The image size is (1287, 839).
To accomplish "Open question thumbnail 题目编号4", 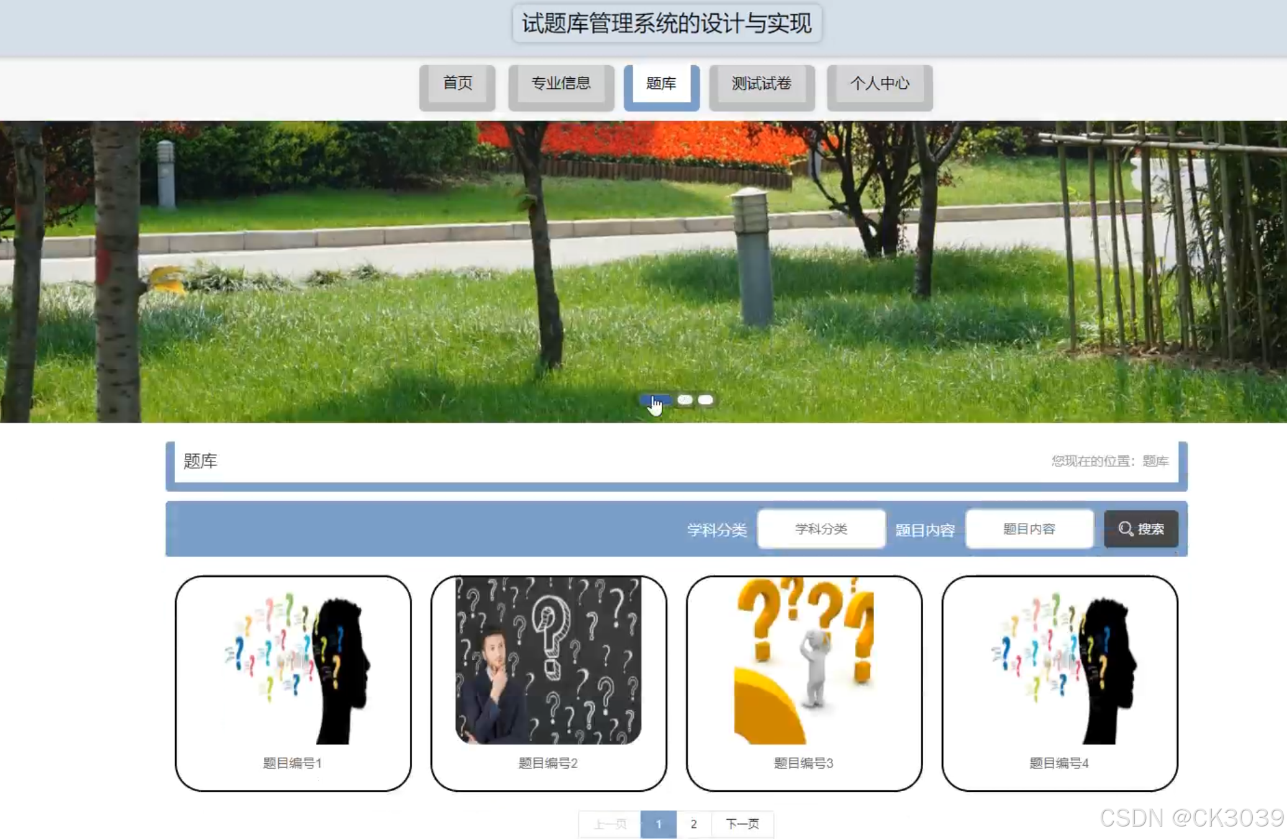I will point(1059,661).
